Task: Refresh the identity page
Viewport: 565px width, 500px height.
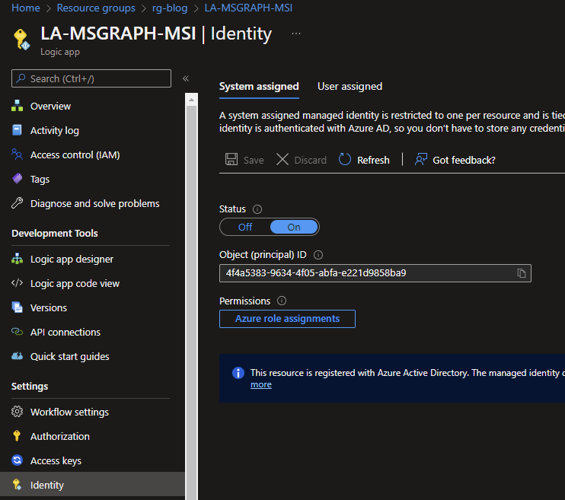Action: 364,160
